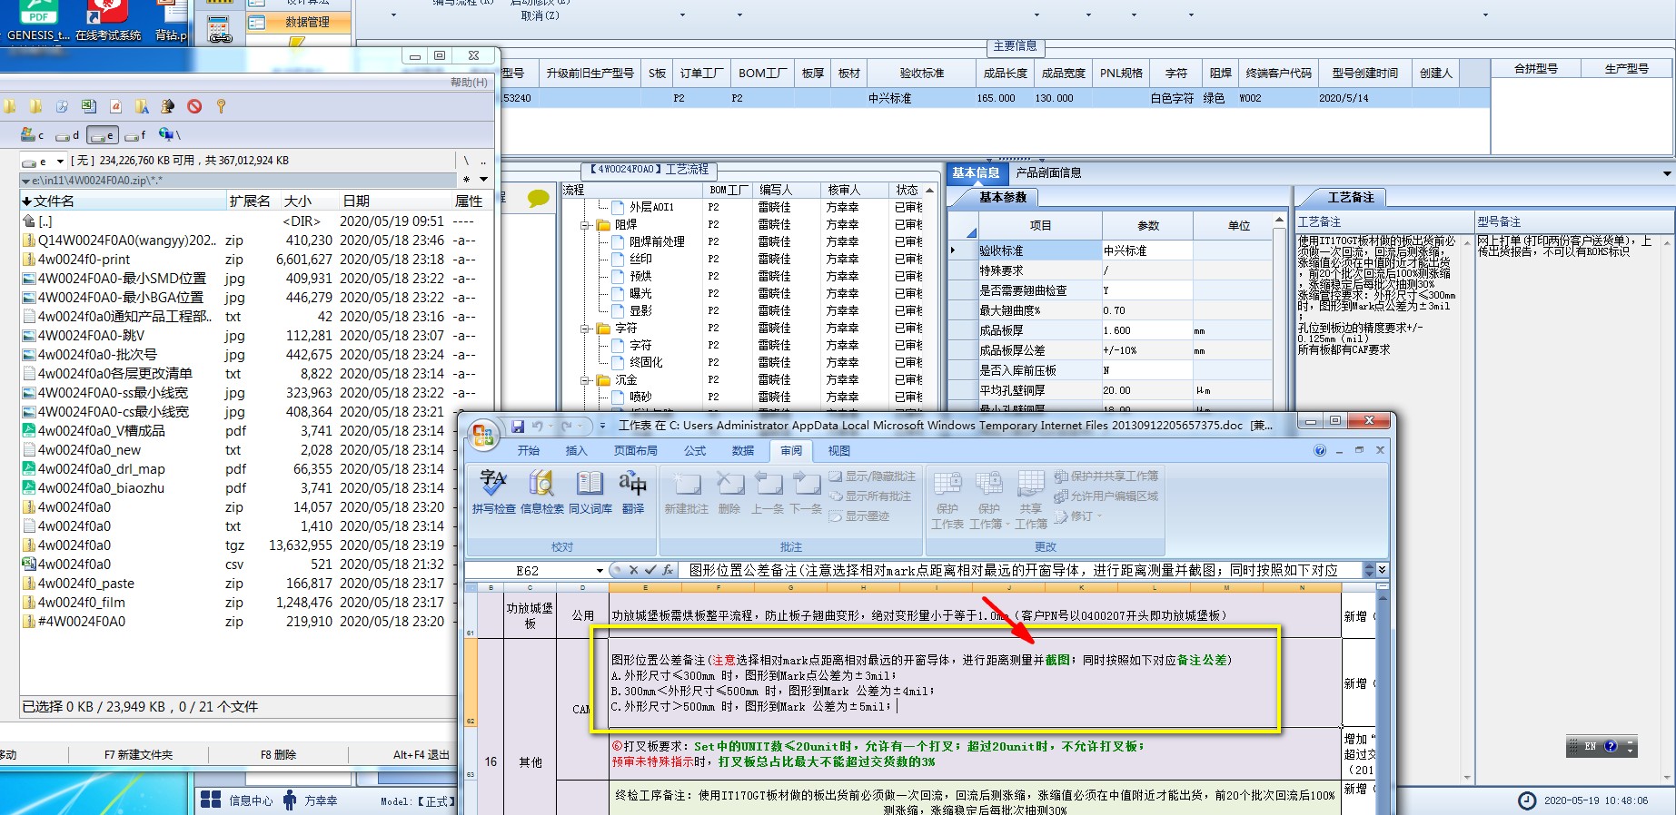Click the Excel formula bar text field

(1021, 570)
